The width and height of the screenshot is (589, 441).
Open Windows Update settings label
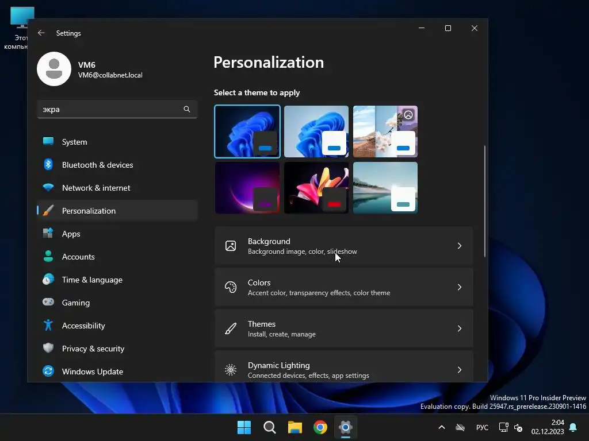[x=93, y=372]
